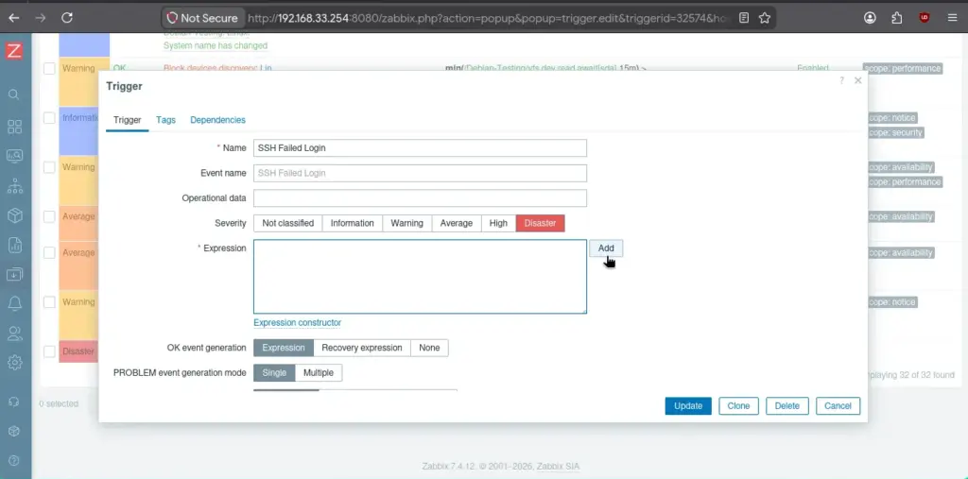Image resolution: width=968 pixels, height=479 pixels.
Task: Tick the checkbox of the Information trigger row
Action: tap(49, 118)
